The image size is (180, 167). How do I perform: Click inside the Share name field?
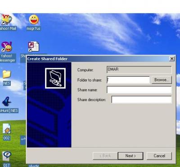tap(139, 90)
